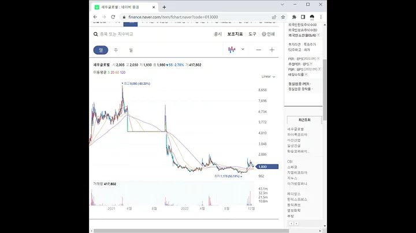Click the address bar URL
This screenshot has height=233, width=416.
click(173, 17)
